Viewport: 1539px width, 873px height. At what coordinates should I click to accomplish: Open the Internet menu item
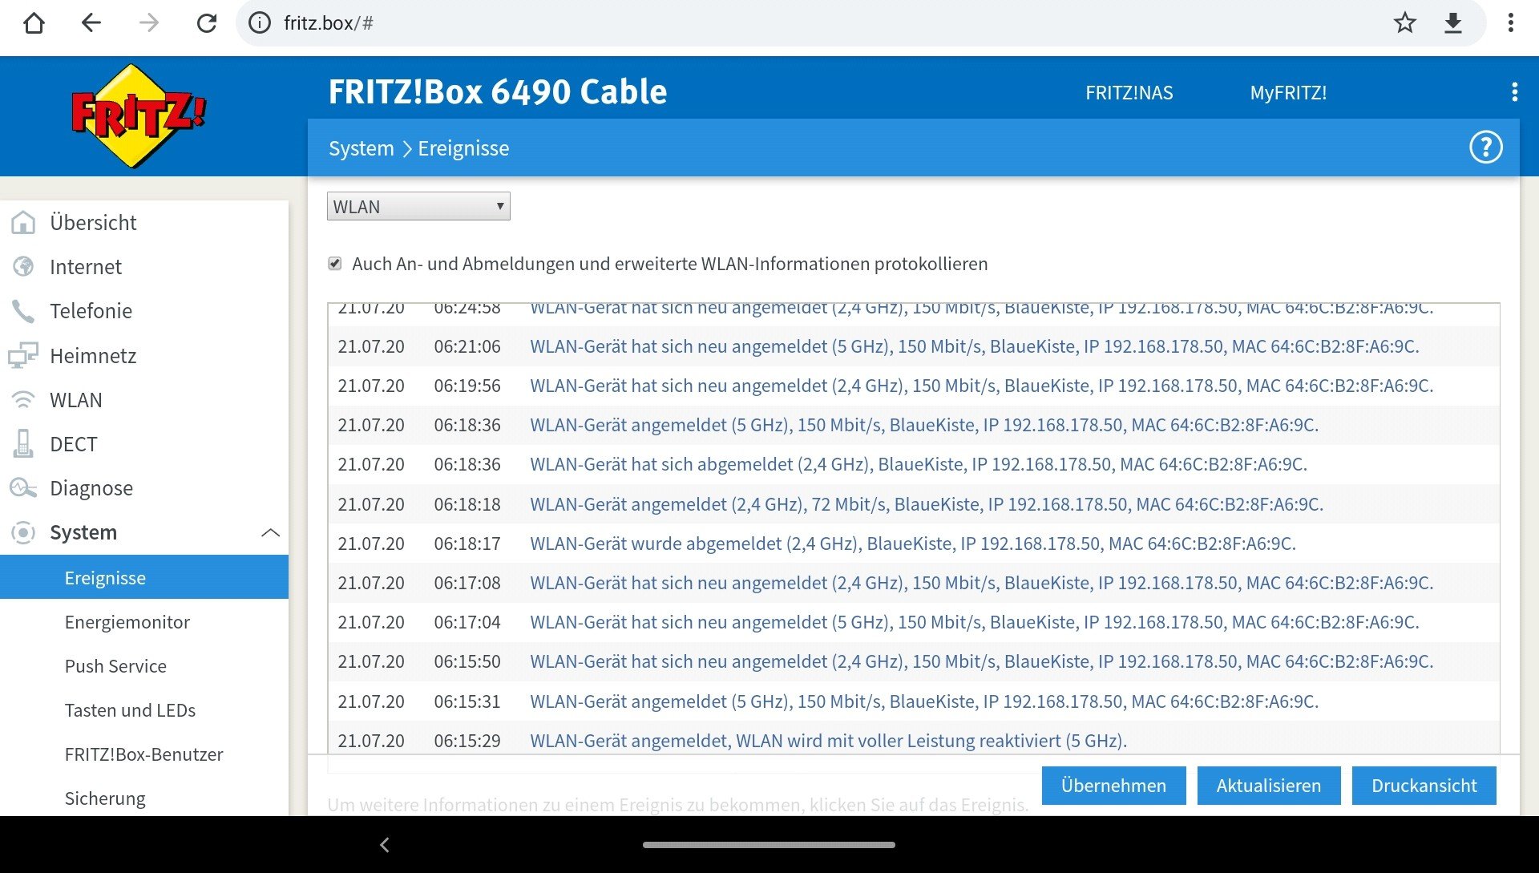click(86, 266)
